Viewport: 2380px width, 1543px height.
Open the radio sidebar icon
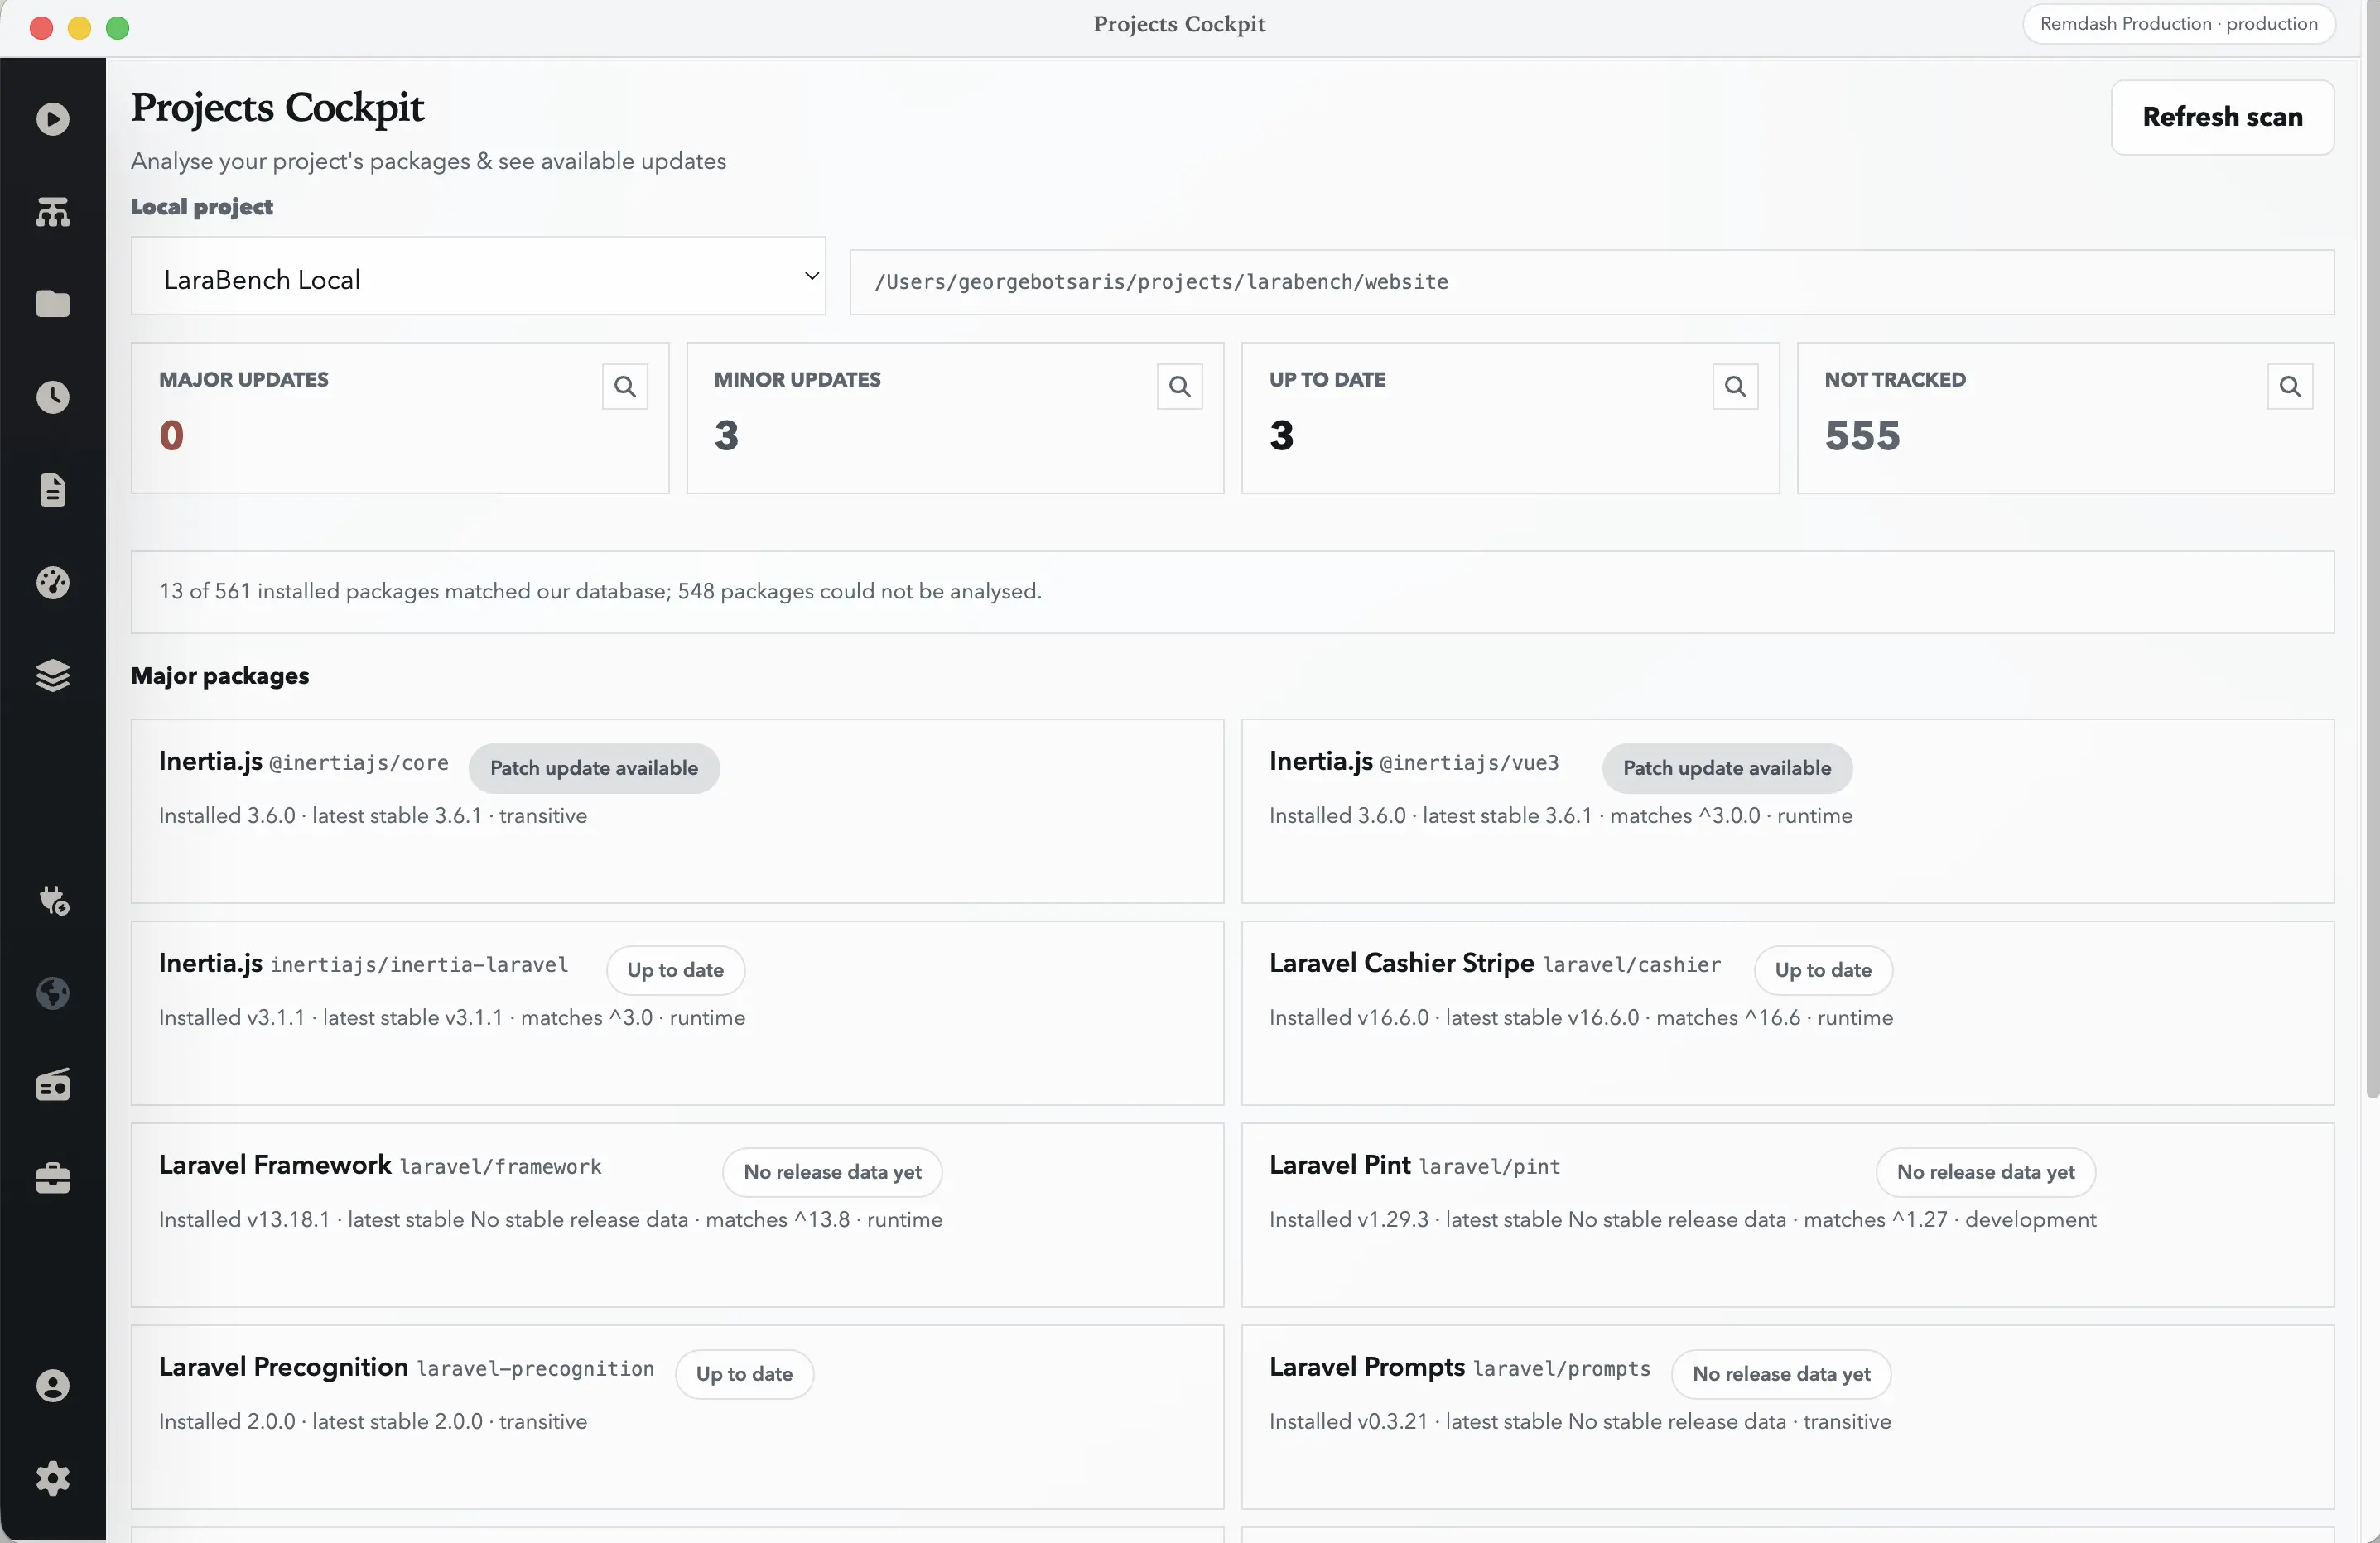tap(52, 1085)
